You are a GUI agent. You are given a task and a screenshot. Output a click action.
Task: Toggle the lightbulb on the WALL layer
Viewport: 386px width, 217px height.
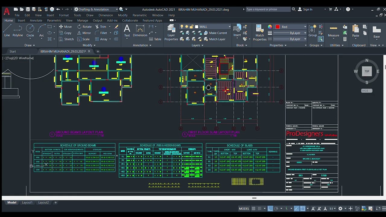point(182,27)
